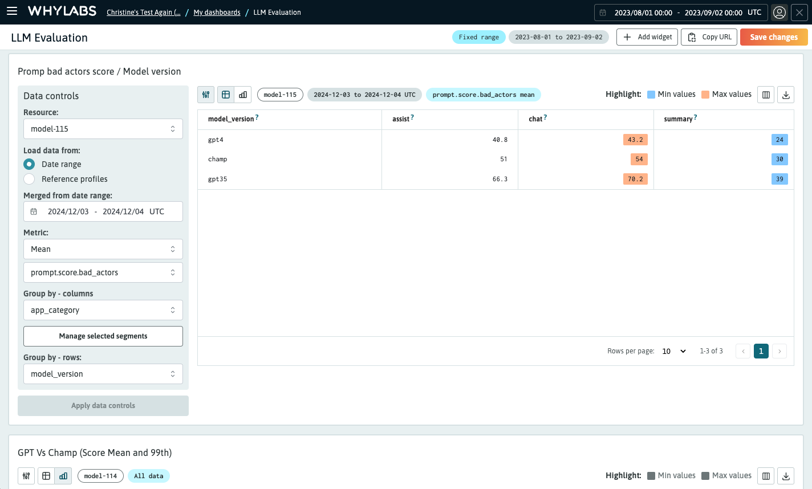This screenshot has height=489, width=812.
Task: Open the Resource model-115 dropdown
Action: click(x=103, y=129)
